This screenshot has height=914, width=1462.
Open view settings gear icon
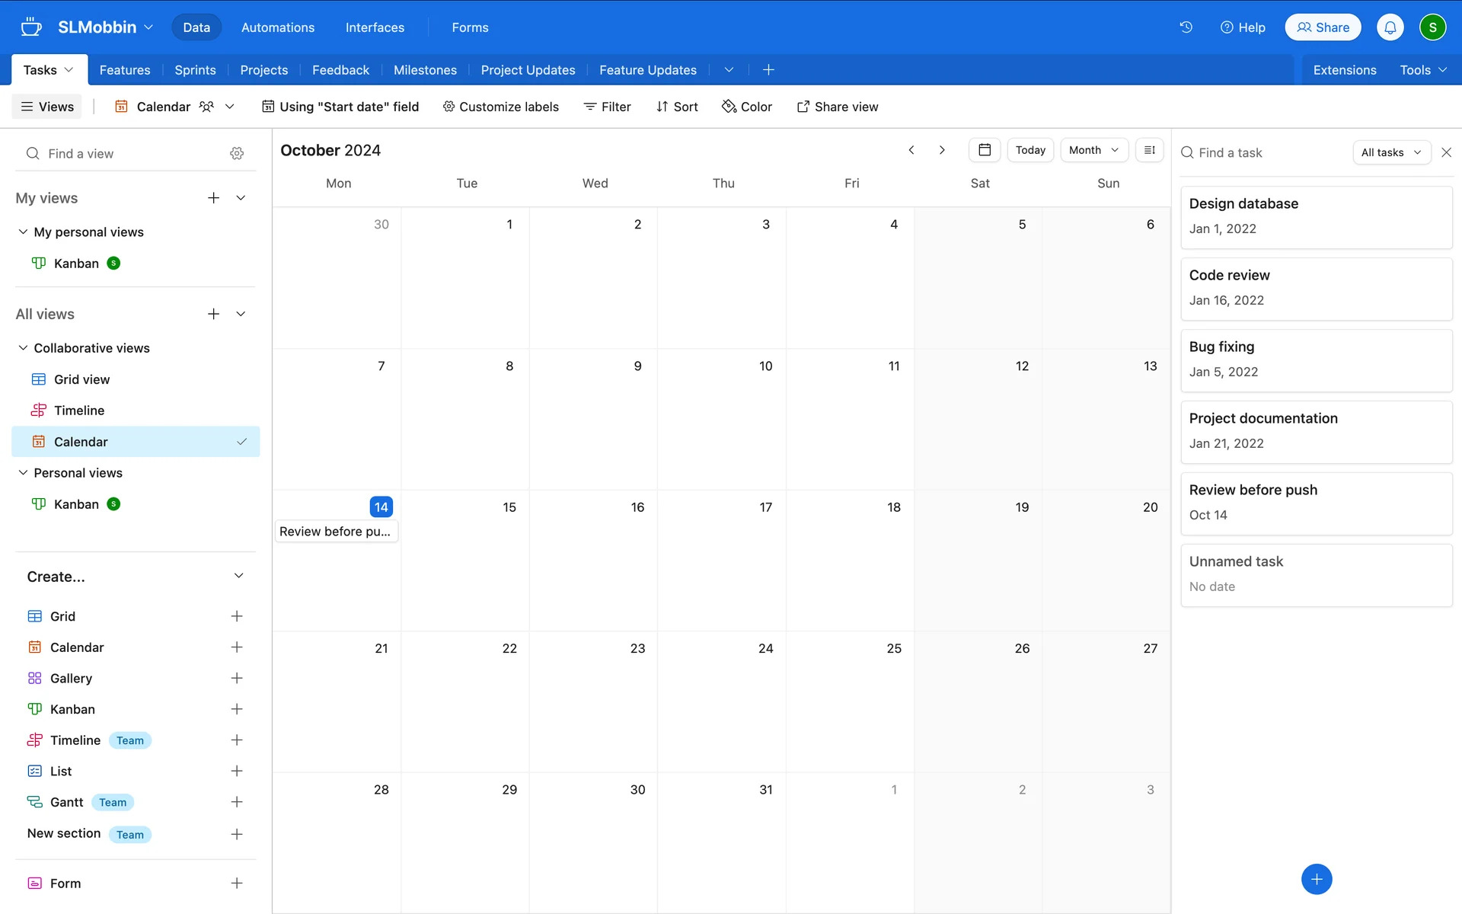pos(237,154)
